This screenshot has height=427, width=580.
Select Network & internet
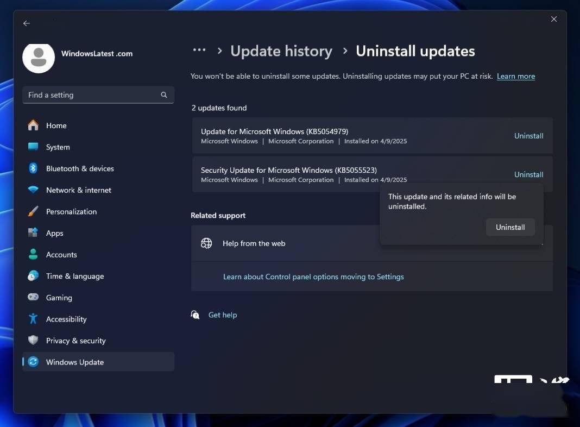pyautogui.click(x=98, y=190)
